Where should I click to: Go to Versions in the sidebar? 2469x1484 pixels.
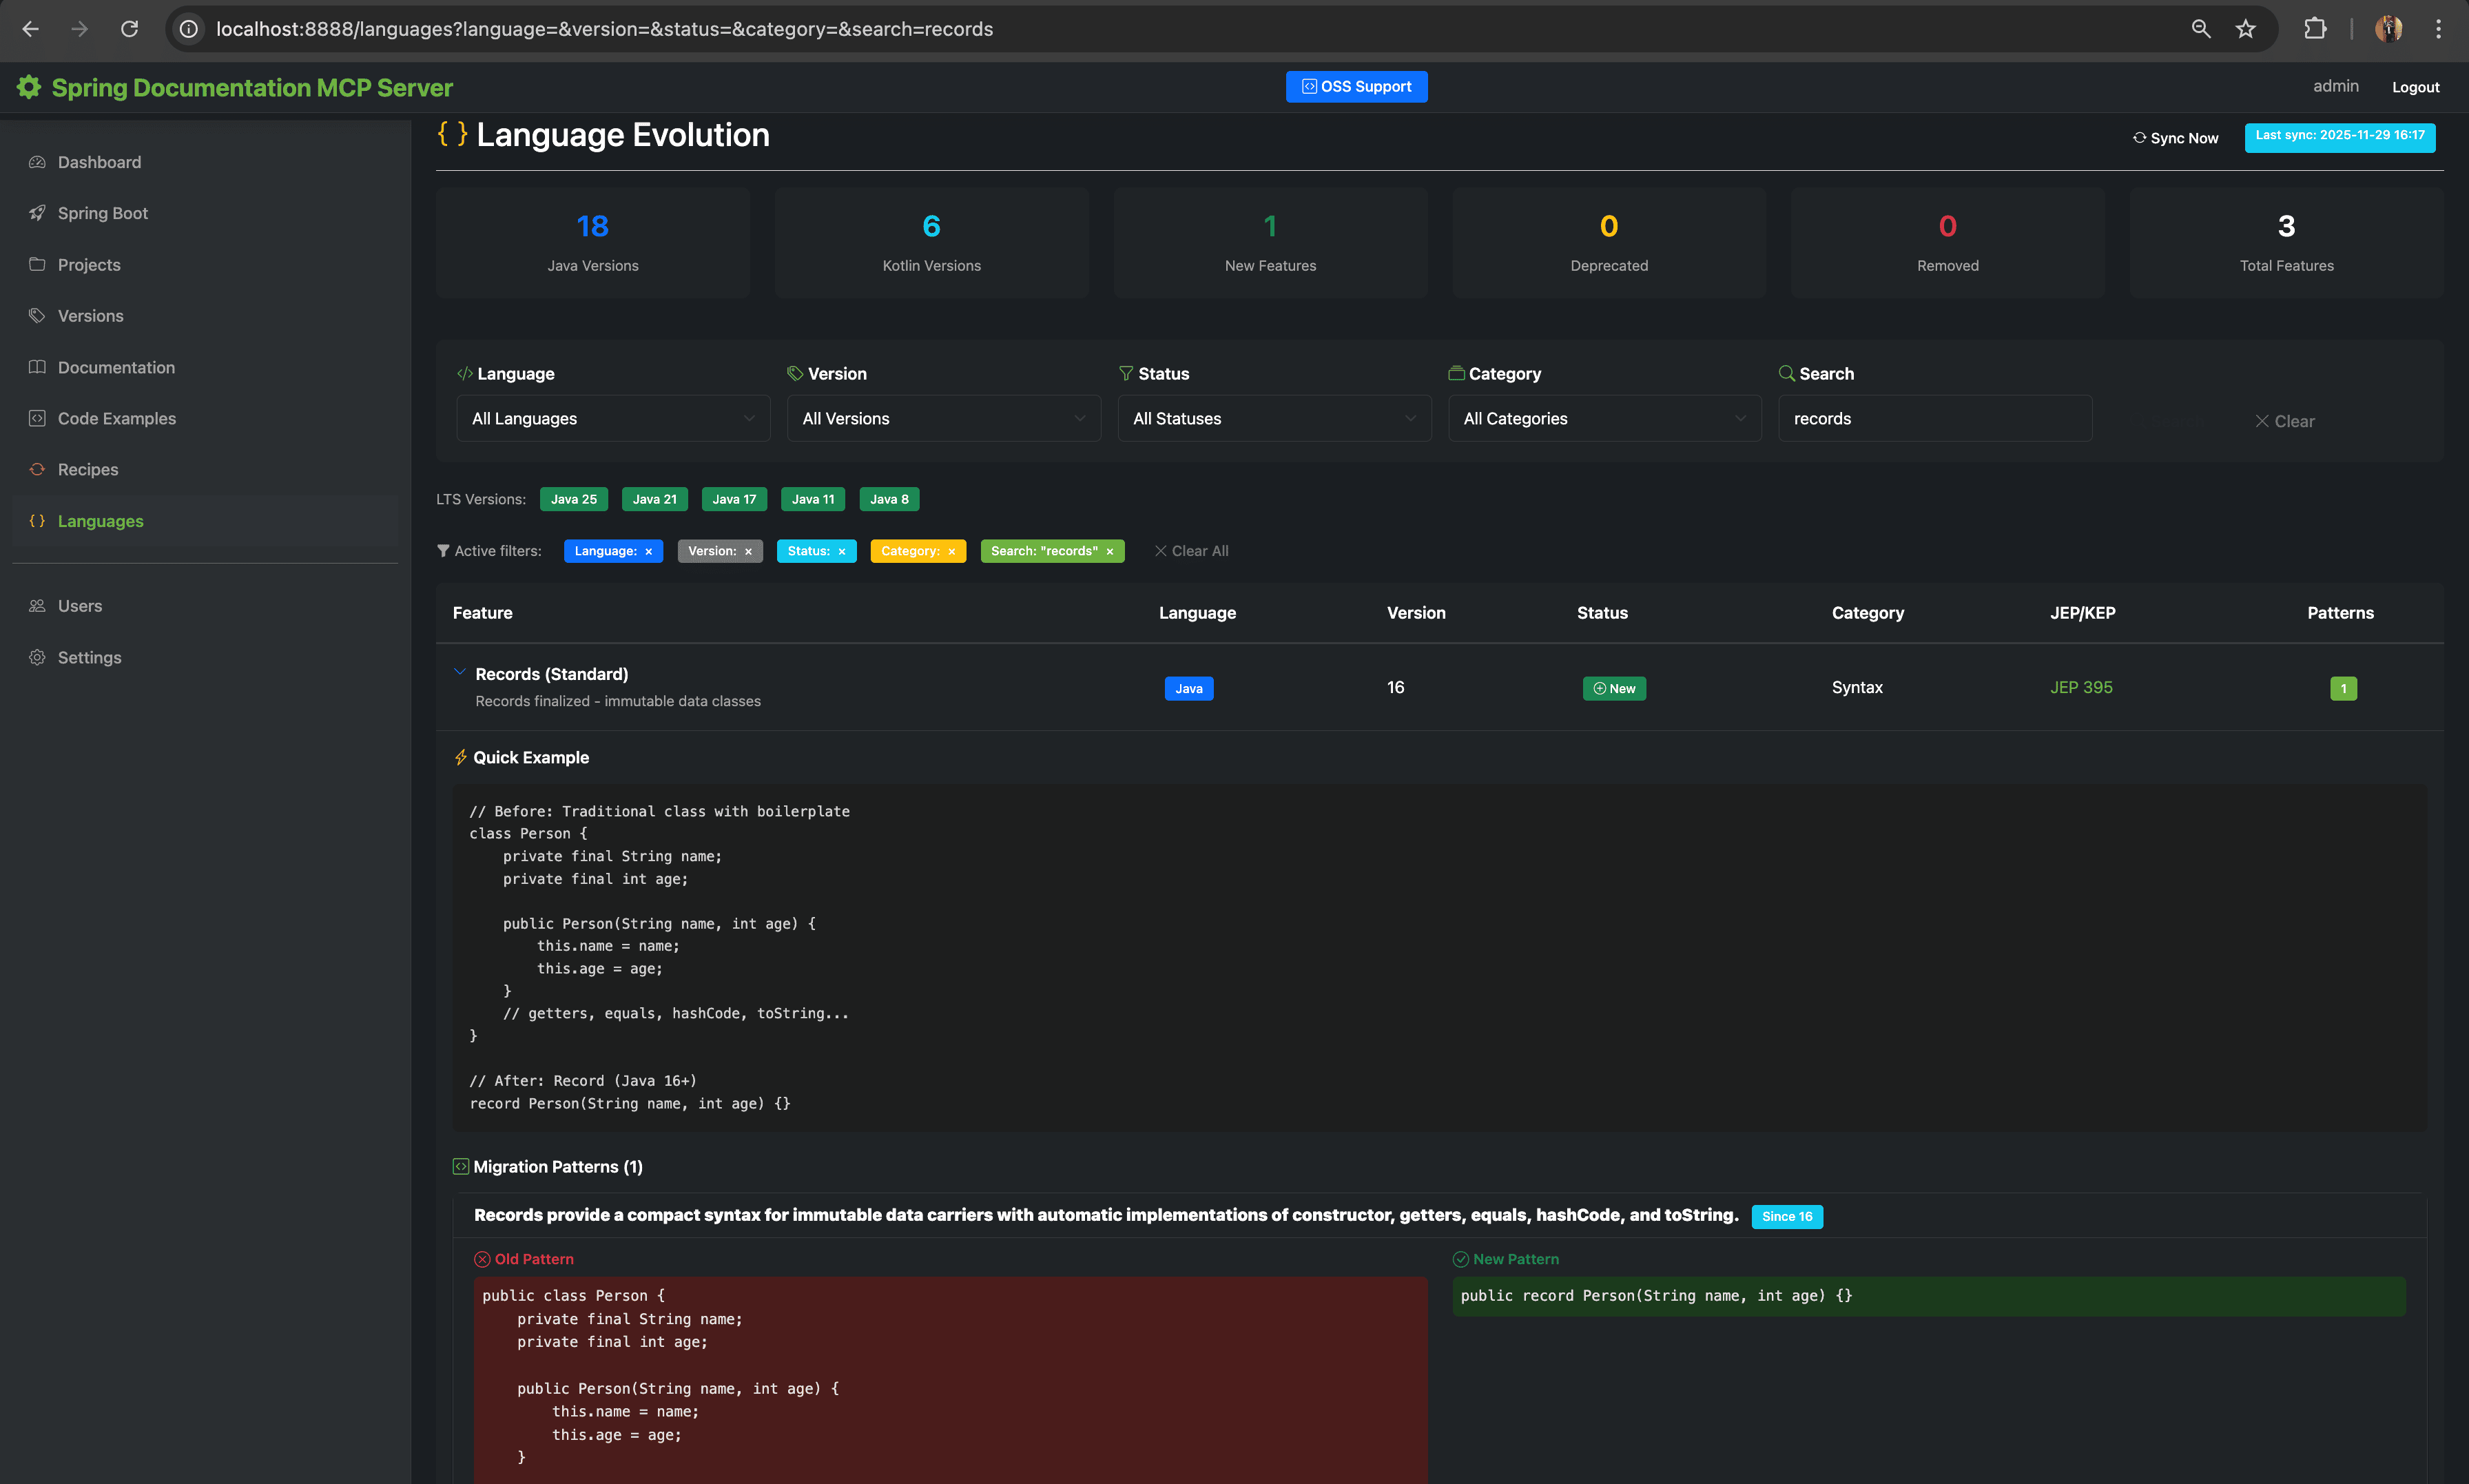[91, 316]
